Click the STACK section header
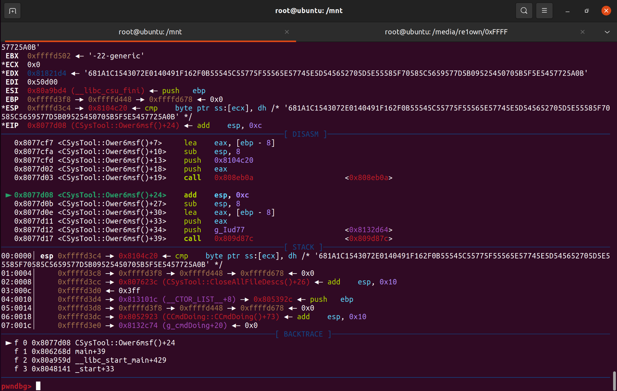617x391 pixels. [x=303, y=247]
